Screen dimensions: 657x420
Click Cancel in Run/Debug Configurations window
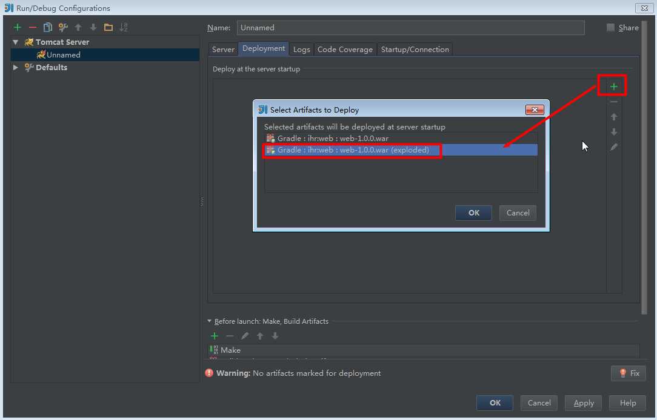pyautogui.click(x=539, y=403)
